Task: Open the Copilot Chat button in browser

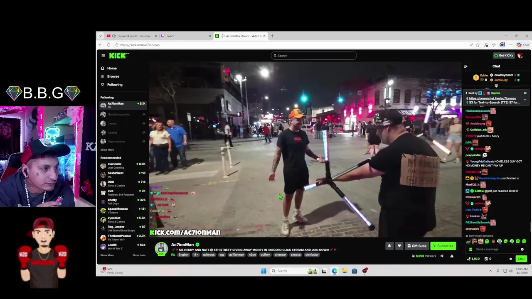Action: click(x=522, y=45)
